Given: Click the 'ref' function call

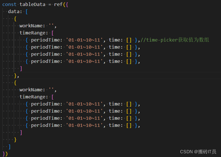Looking at the screenshot, I should point(58,4).
